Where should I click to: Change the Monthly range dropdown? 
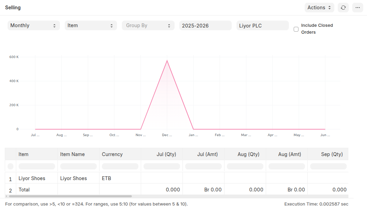pos(33,25)
